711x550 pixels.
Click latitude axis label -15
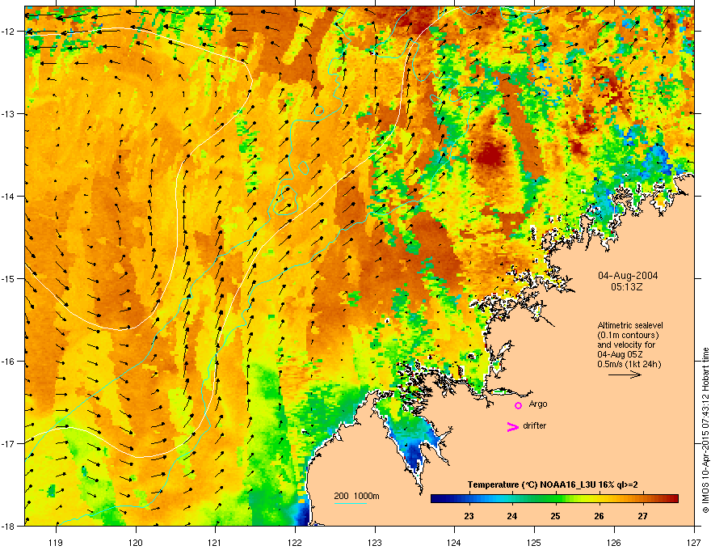[8, 278]
